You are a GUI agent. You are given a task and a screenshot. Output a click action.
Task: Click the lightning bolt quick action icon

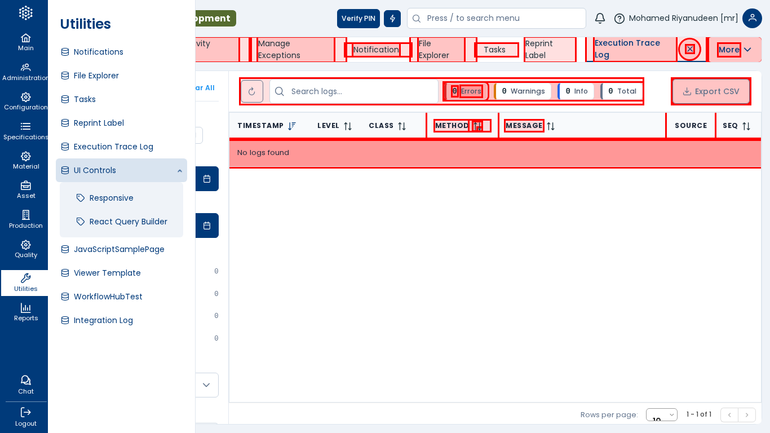click(392, 19)
